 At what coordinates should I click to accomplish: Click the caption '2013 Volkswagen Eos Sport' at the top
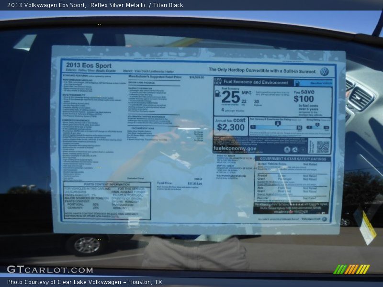46,5
